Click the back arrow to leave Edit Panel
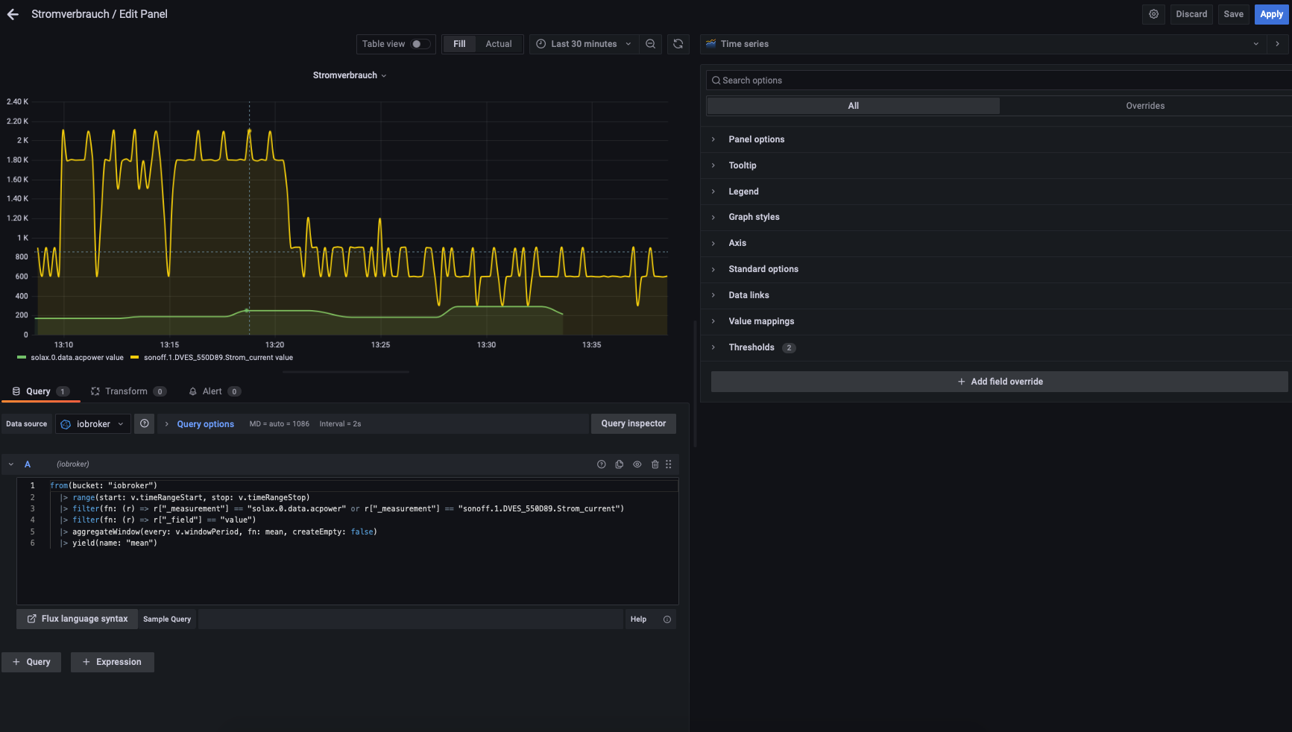Viewport: 1292px width, 732px height. [13, 14]
